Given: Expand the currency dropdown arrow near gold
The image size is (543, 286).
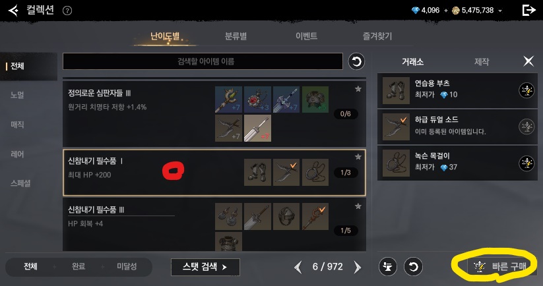Looking at the screenshot, I should [x=500, y=11].
